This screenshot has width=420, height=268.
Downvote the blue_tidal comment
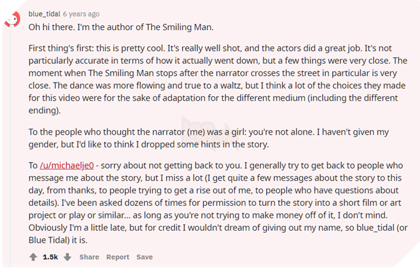click(x=67, y=257)
